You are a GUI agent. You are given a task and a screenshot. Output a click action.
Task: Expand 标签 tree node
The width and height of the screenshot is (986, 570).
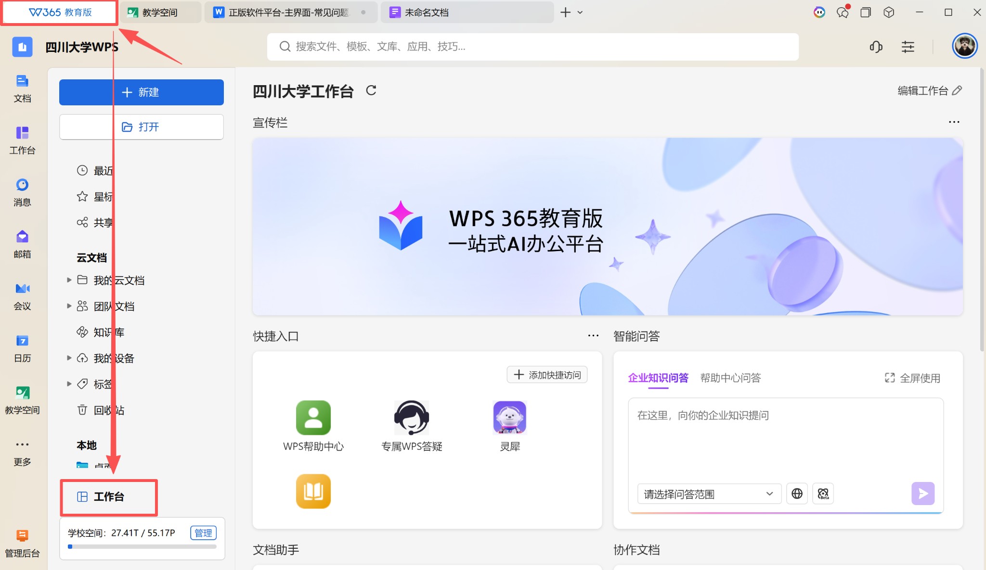69,383
